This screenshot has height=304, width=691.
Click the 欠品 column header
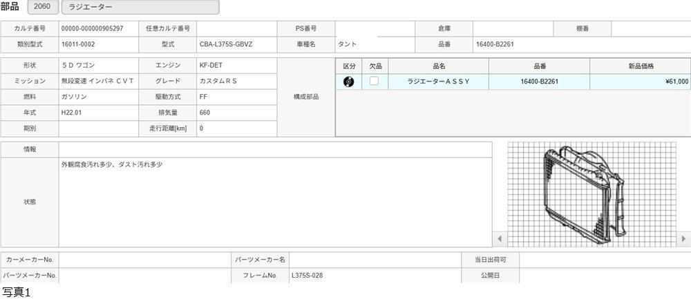[x=375, y=66]
